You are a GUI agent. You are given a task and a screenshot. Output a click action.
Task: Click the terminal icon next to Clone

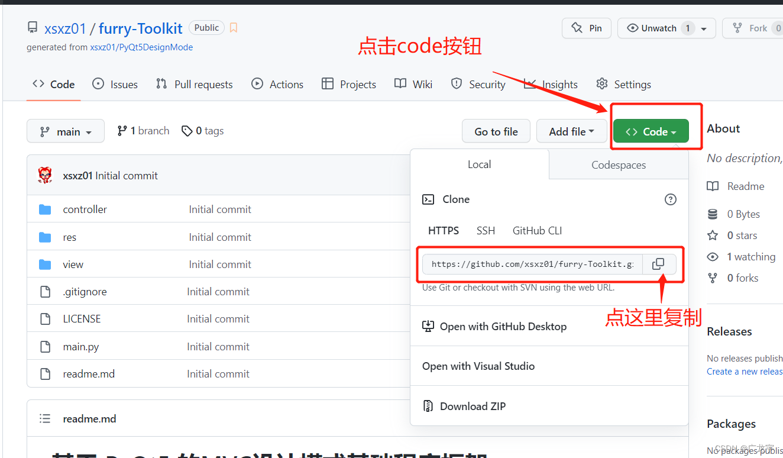click(x=428, y=199)
